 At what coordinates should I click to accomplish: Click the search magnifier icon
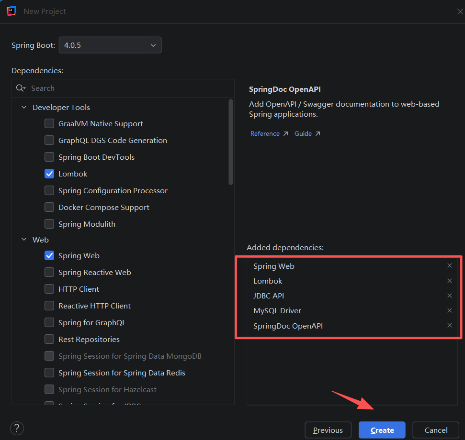pos(21,88)
